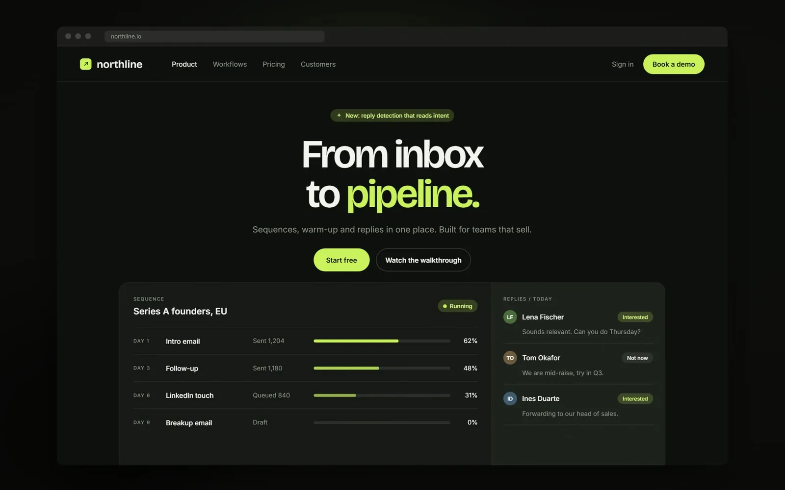
Task: Click the Intro email progress bar
Action: 382,341
